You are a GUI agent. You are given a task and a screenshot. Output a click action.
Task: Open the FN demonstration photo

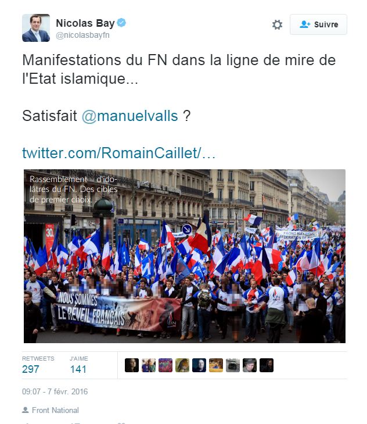pyautogui.click(x=185, y=256)
